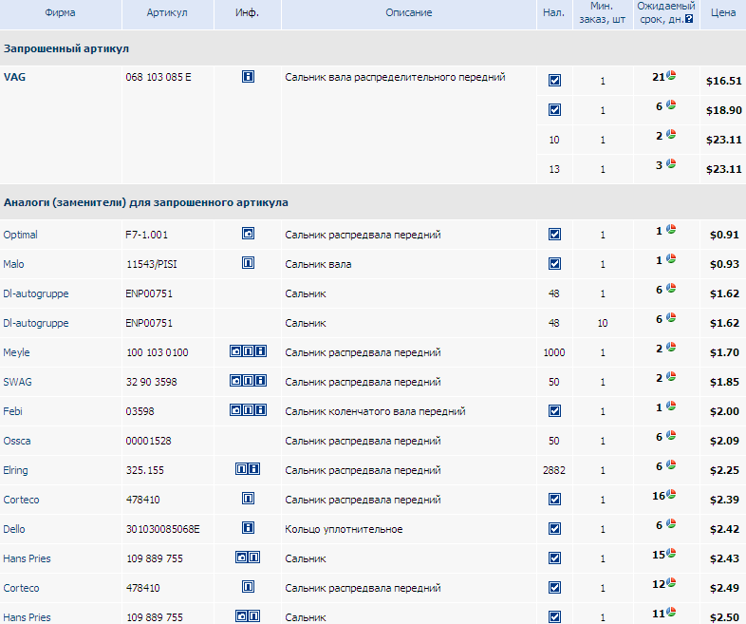Toggle the checkbox for Corteco priced $2.39
746x624 pixels.
tap(554, 500)
